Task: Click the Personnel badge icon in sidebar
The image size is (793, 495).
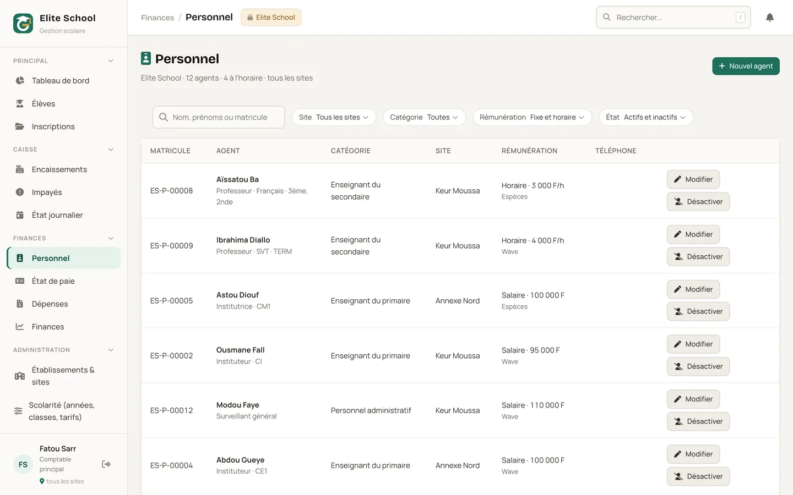Action: pyautogui.click(x=20, y=258)
